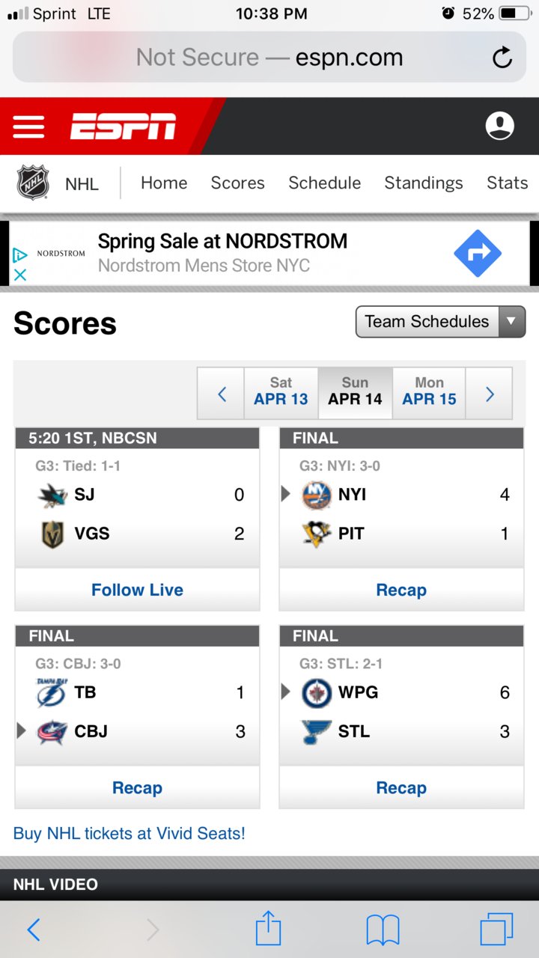Go to previous dates with left chevron

pos(221,393)
